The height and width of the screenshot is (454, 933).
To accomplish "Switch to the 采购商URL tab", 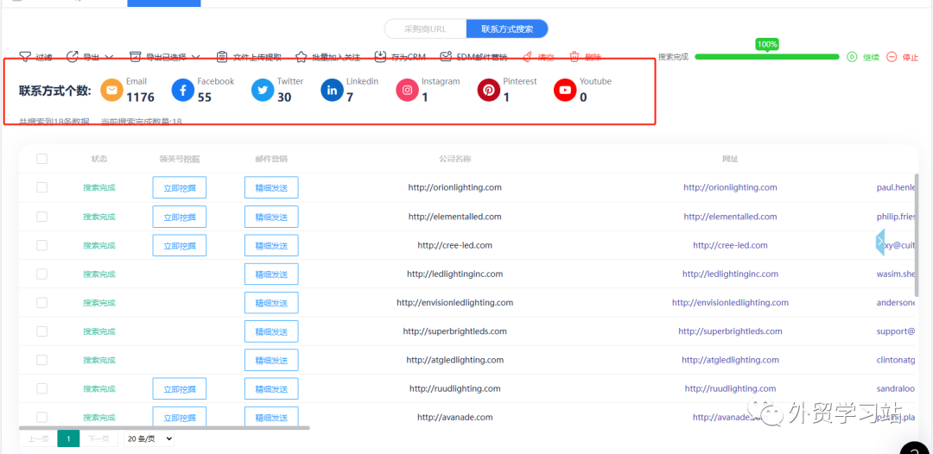I will pyautogui.click(x=425, y=28).
